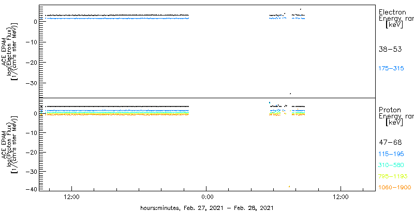Click the orange outlier point near -40

(289, 187)
